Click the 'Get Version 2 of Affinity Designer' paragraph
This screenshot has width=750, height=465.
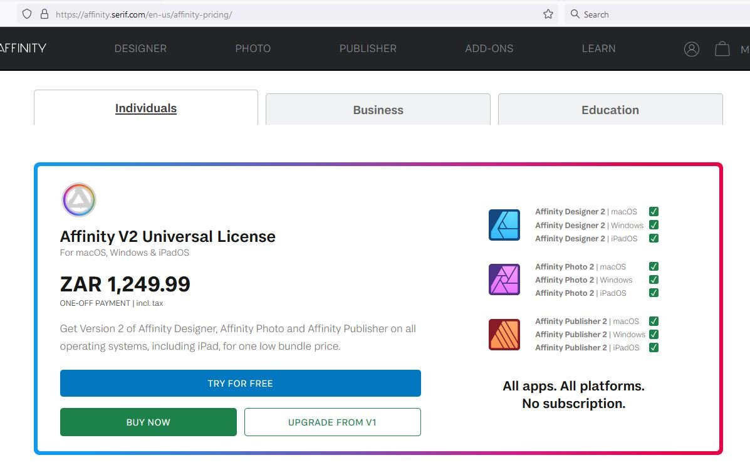(x=237, y=337)
